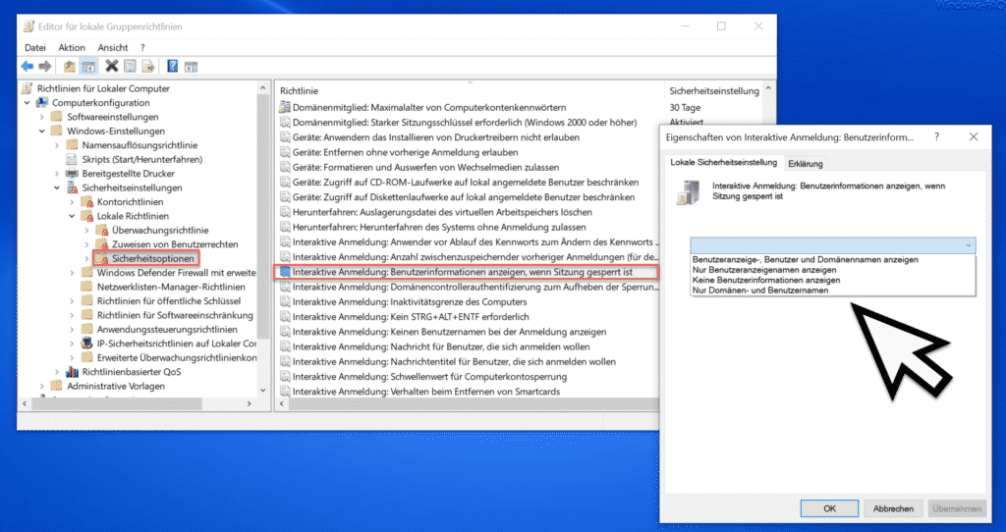Click the Forward arrow in the toolbar
Image resolution: width=1006 pixels, height=532 pixels.
click(x=45, y=66)
